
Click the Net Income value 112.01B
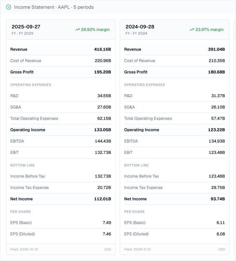coord(103,199)
